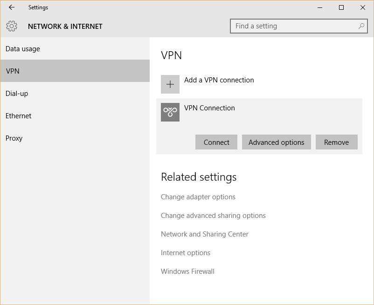Click the Add a VPN connection plus icon

click(x=170, y=84)
